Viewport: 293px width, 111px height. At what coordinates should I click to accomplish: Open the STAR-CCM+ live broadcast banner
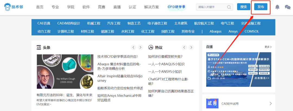pyautogui.click(x=239, y=69)
